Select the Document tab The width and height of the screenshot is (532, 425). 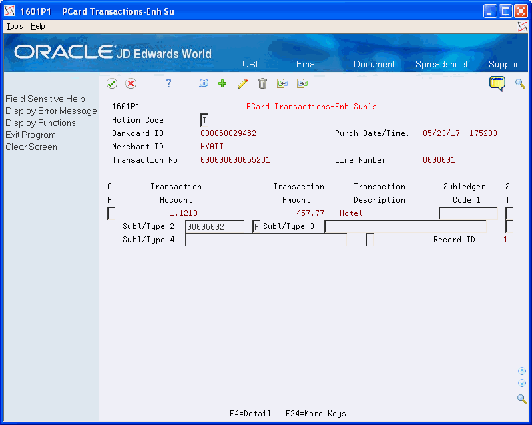click(374, 64)
